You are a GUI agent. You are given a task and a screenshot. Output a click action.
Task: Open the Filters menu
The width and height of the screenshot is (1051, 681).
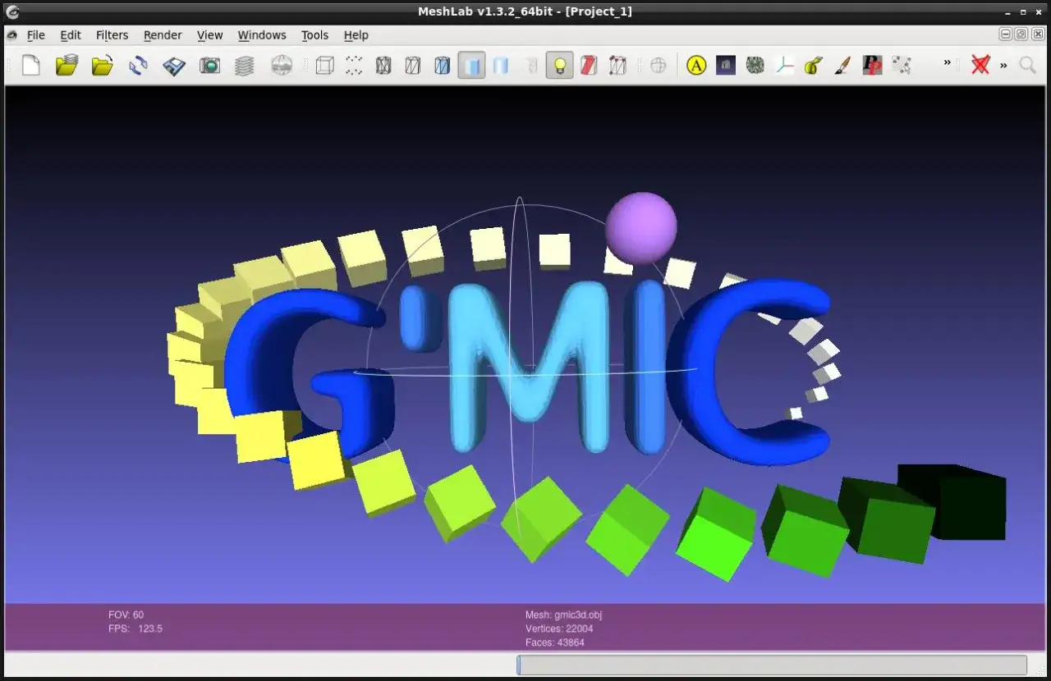pos(112,35)
